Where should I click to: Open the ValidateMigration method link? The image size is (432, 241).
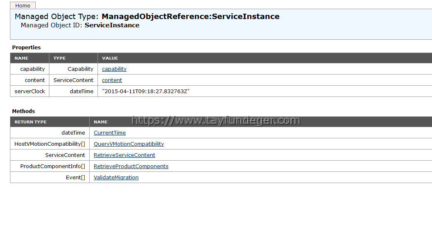pyautogui.click(x=116, y=178)
